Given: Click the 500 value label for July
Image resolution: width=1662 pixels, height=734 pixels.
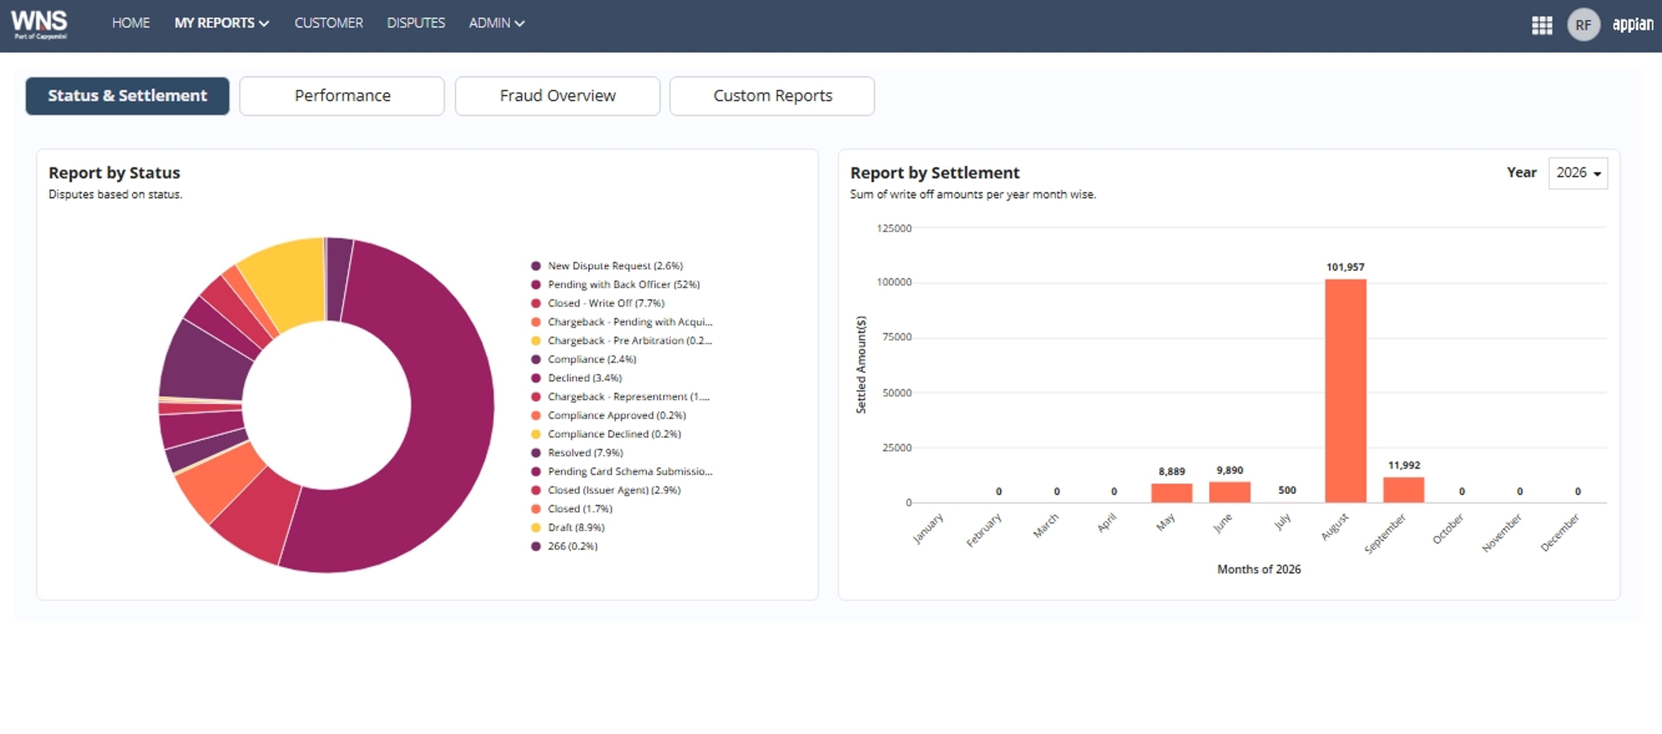Looking at the screenshot, I should [x=1286, y=491].
